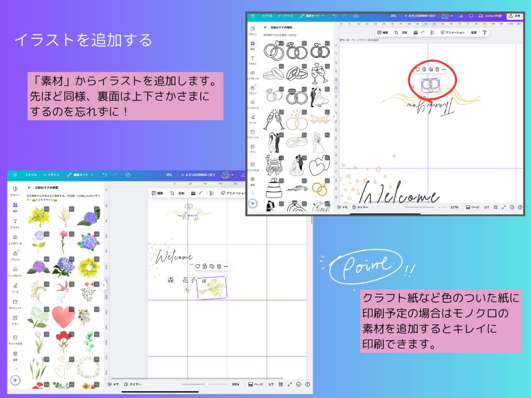
Task: Toggle the page grid view icon
Action: click(x=280, y=384)
